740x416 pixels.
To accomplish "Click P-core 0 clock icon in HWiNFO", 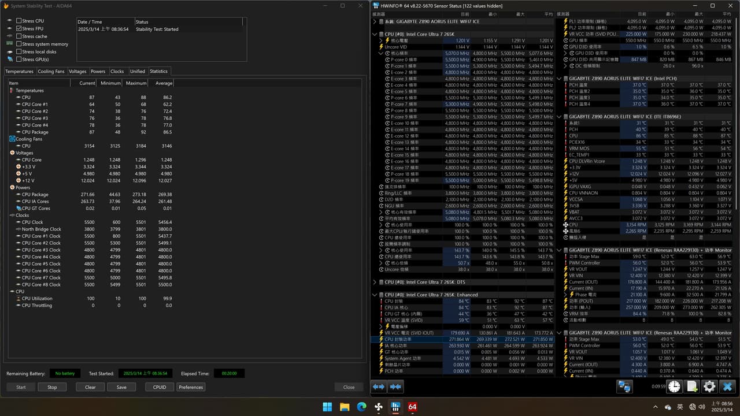I will click(387, 60).
